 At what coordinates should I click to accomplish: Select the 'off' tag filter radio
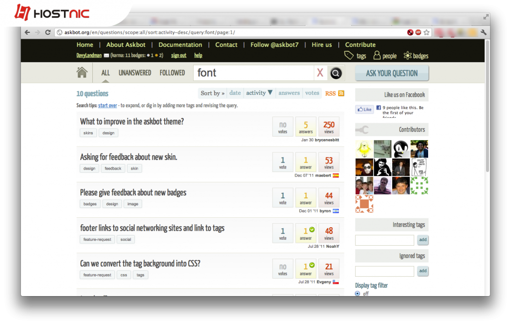pyautogui.click(x=357, y=294)
